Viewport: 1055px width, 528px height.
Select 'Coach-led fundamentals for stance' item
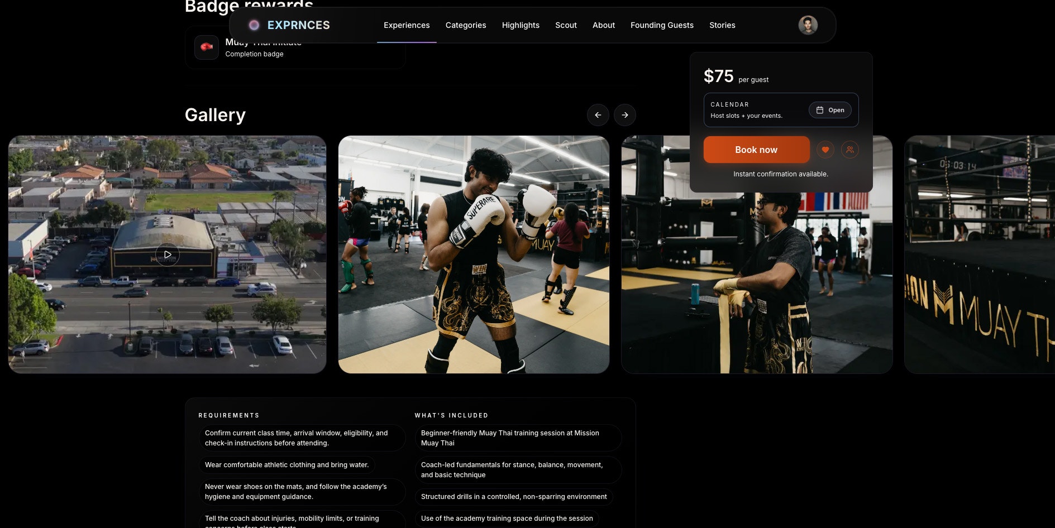tap(518, 470)
